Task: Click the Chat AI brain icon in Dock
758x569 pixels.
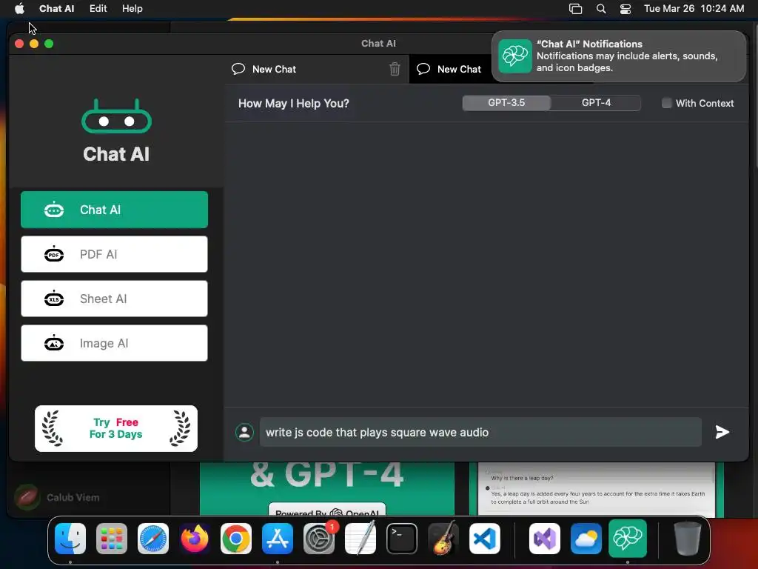Action: click(628, 539)
